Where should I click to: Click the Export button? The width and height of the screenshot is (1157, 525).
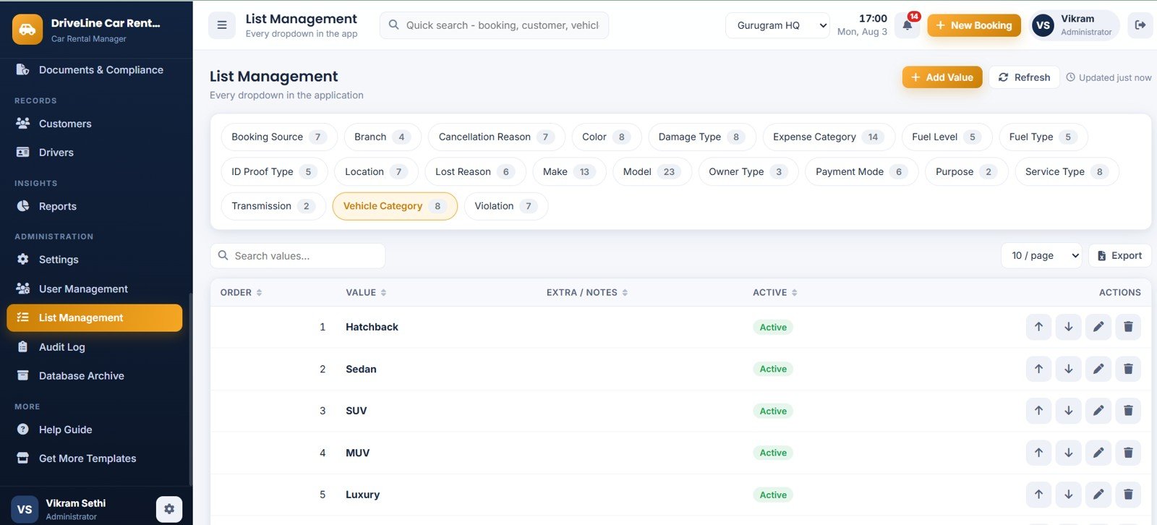[x=1119, y=255]
